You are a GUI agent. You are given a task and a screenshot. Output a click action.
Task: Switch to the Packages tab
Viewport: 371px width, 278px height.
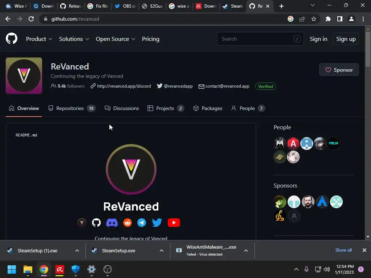click(x=208, y=108)
